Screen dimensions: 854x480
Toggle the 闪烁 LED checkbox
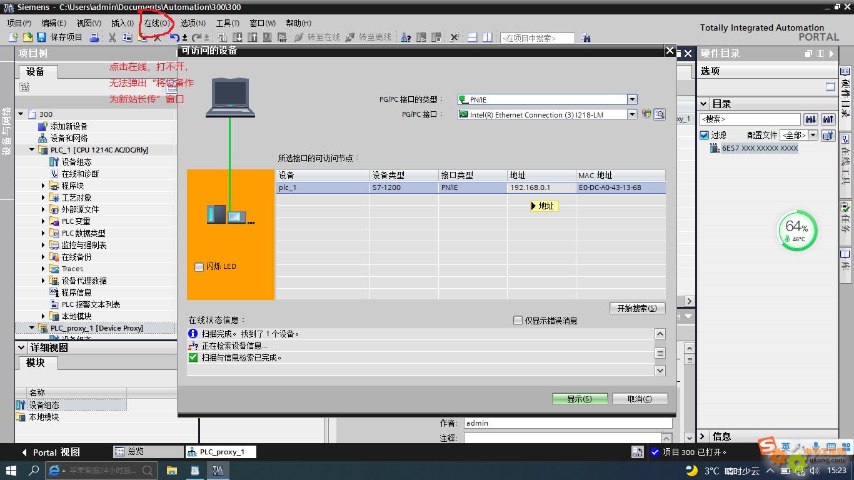[x=199, y=267]
